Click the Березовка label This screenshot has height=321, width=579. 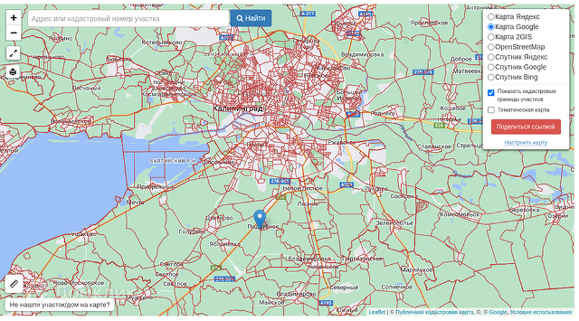point(524,210)
